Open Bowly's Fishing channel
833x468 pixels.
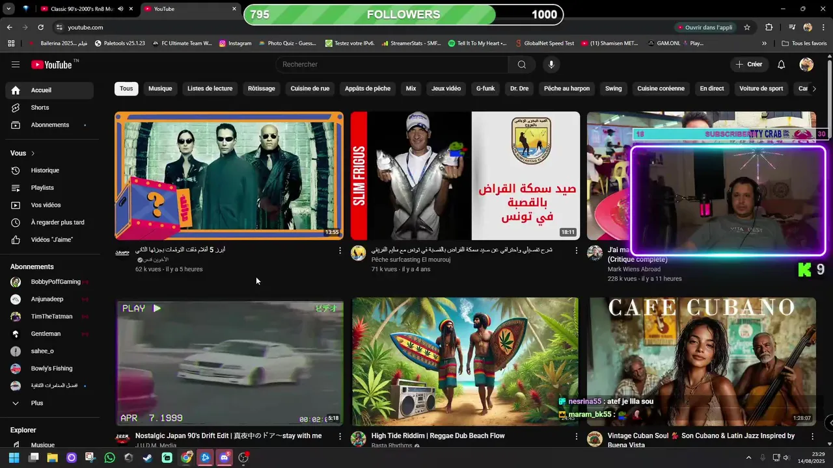49,369
